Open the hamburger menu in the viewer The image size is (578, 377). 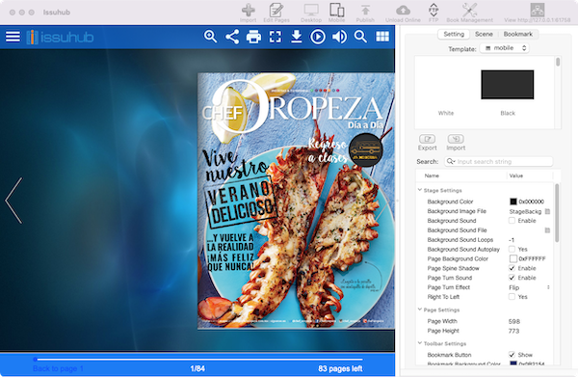click(x=13, y=37)
